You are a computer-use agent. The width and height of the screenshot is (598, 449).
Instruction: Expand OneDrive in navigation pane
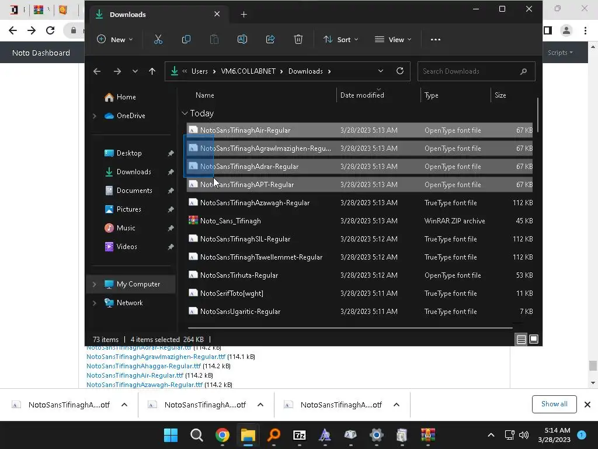pos(95,116)
